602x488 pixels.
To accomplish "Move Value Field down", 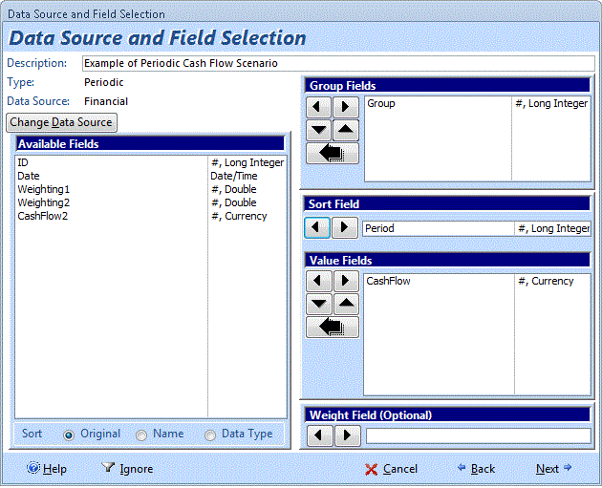I will click(318, 305).
